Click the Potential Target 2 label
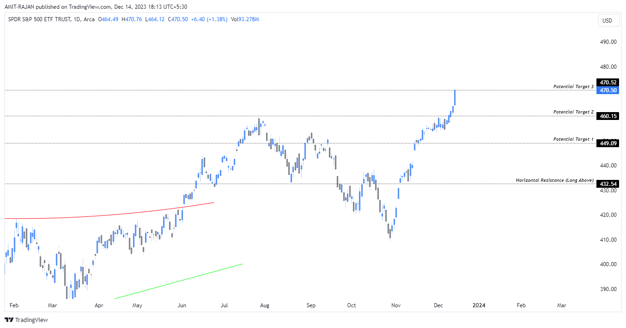 pyautogui.click(x=573, y=112)
